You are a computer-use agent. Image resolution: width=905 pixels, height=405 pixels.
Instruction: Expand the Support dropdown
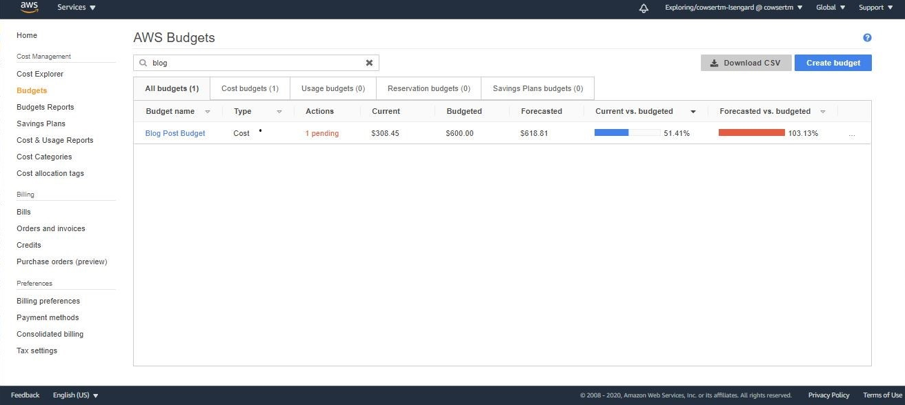[x=875, y=8]
